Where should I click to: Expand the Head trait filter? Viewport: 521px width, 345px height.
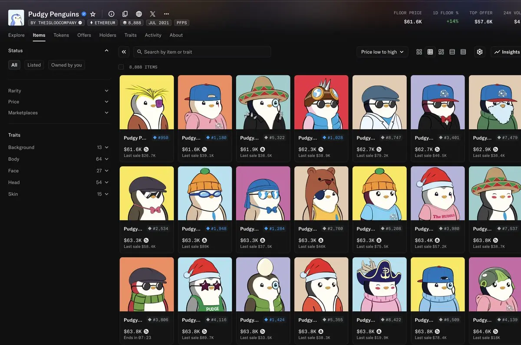tap(59, 182)
